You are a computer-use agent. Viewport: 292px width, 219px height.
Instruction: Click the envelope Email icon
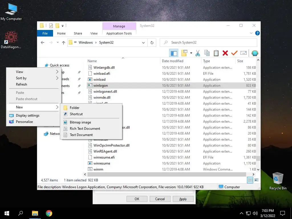[x=244, y=53]
